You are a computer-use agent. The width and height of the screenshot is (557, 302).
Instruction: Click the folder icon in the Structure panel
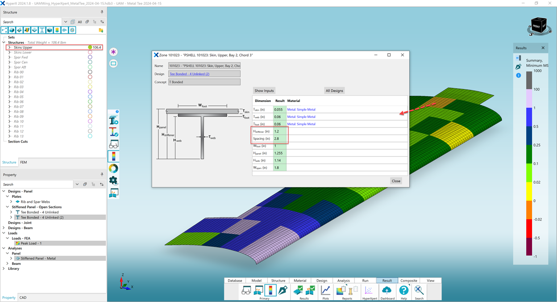tap(101, 30)
